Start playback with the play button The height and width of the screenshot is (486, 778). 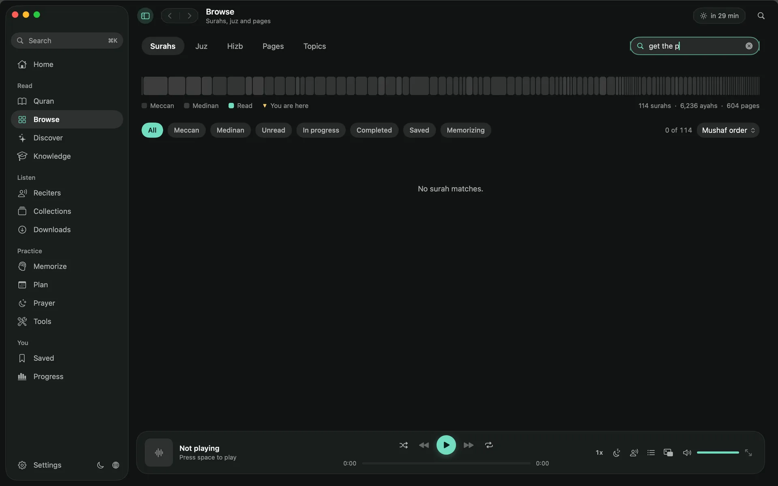(446, 445)
